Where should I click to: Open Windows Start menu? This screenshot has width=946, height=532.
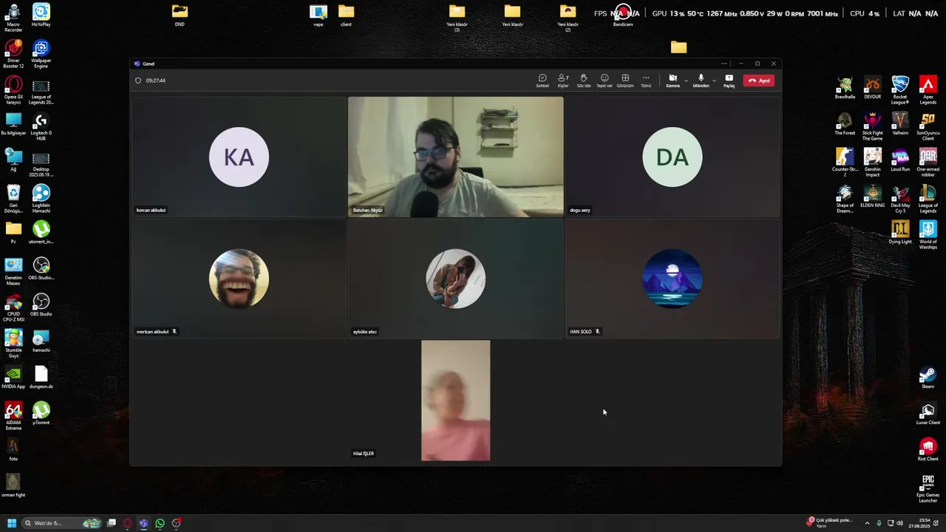tap(12, 523)
